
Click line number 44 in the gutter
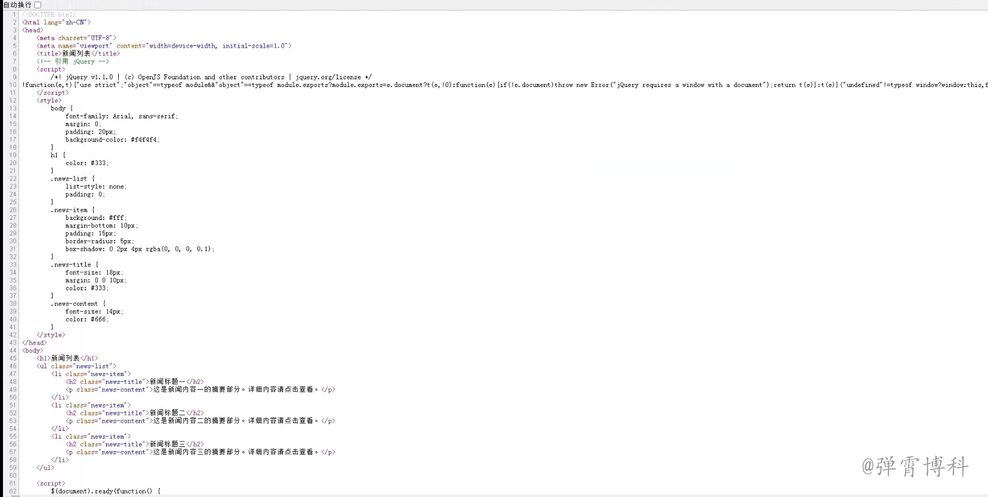tap(13, 350)
